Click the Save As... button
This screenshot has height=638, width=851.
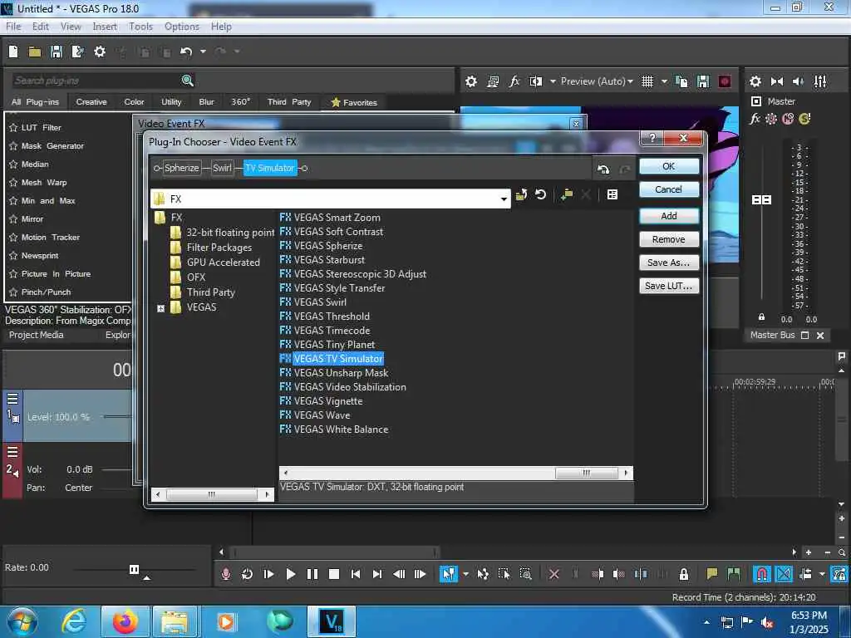pyautogui.click(x=669, y=263)
